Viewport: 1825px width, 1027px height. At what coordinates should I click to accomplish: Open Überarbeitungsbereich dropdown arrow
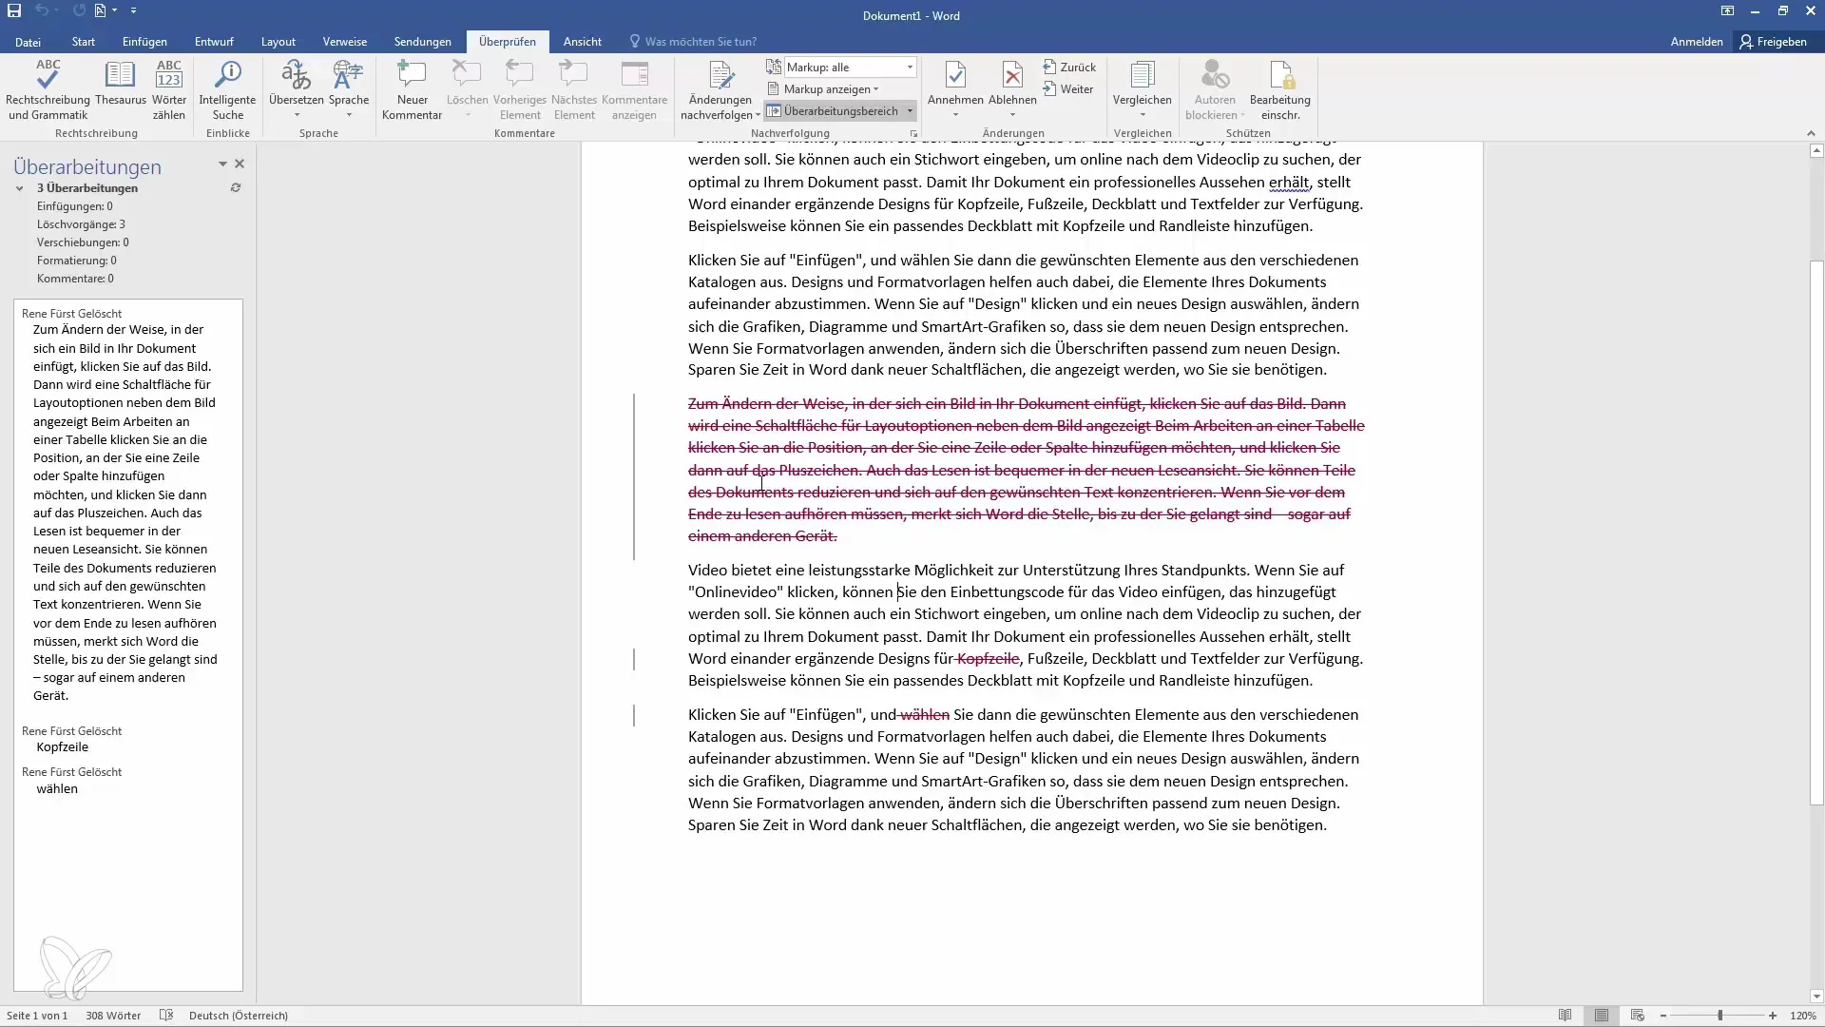[910, 111]
